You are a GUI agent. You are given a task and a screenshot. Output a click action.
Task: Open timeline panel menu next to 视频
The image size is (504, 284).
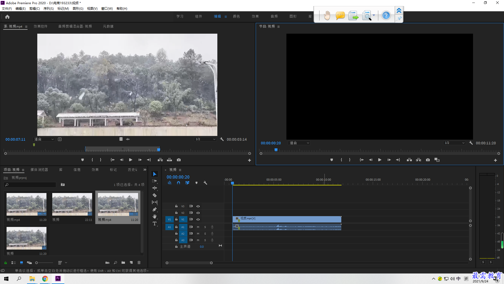(180, 170)
